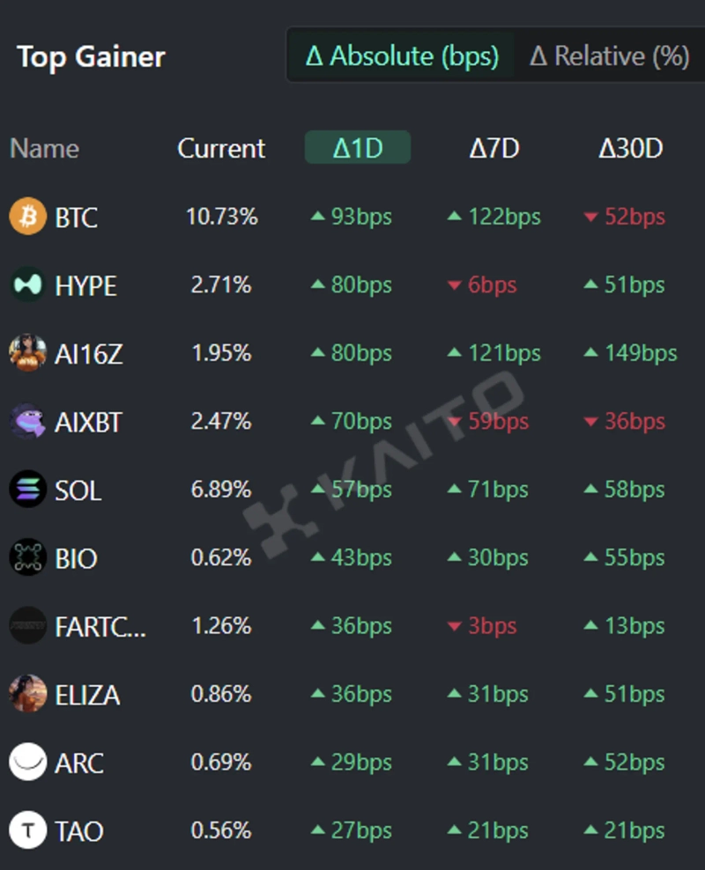Switch to Δ Absolute (bps) view
This screenshot has width=705, height=870.
click(402, 56)
